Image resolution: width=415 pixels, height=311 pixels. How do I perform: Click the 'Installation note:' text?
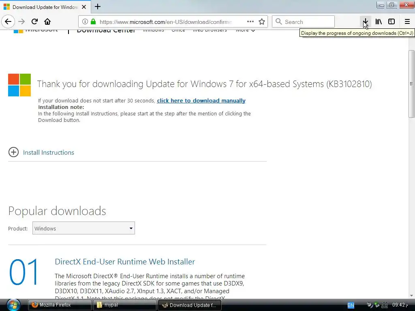point(61,107)
